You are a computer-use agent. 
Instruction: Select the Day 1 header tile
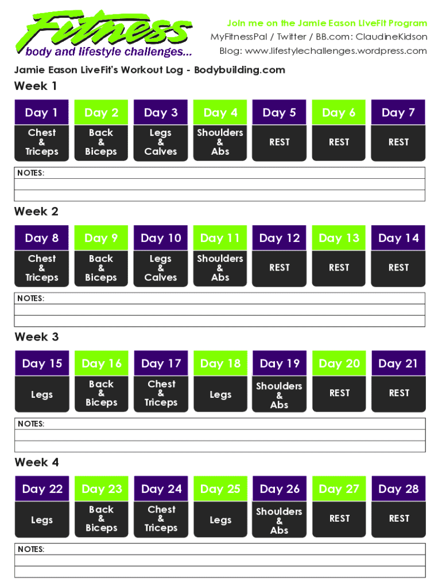tap(41, 112)
